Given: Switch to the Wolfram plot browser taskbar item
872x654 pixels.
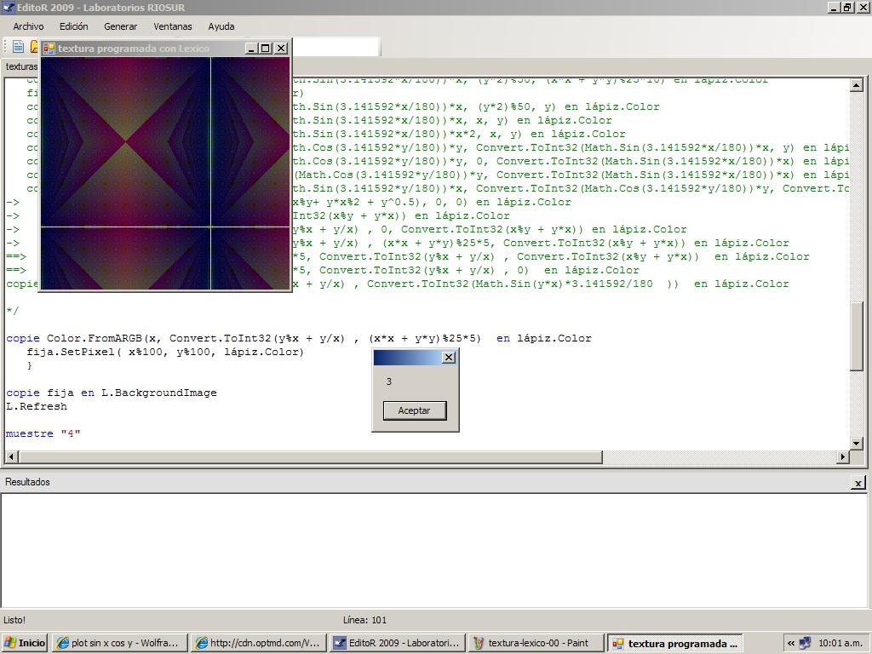Looking at the screenshot, I should pos(118,643).
